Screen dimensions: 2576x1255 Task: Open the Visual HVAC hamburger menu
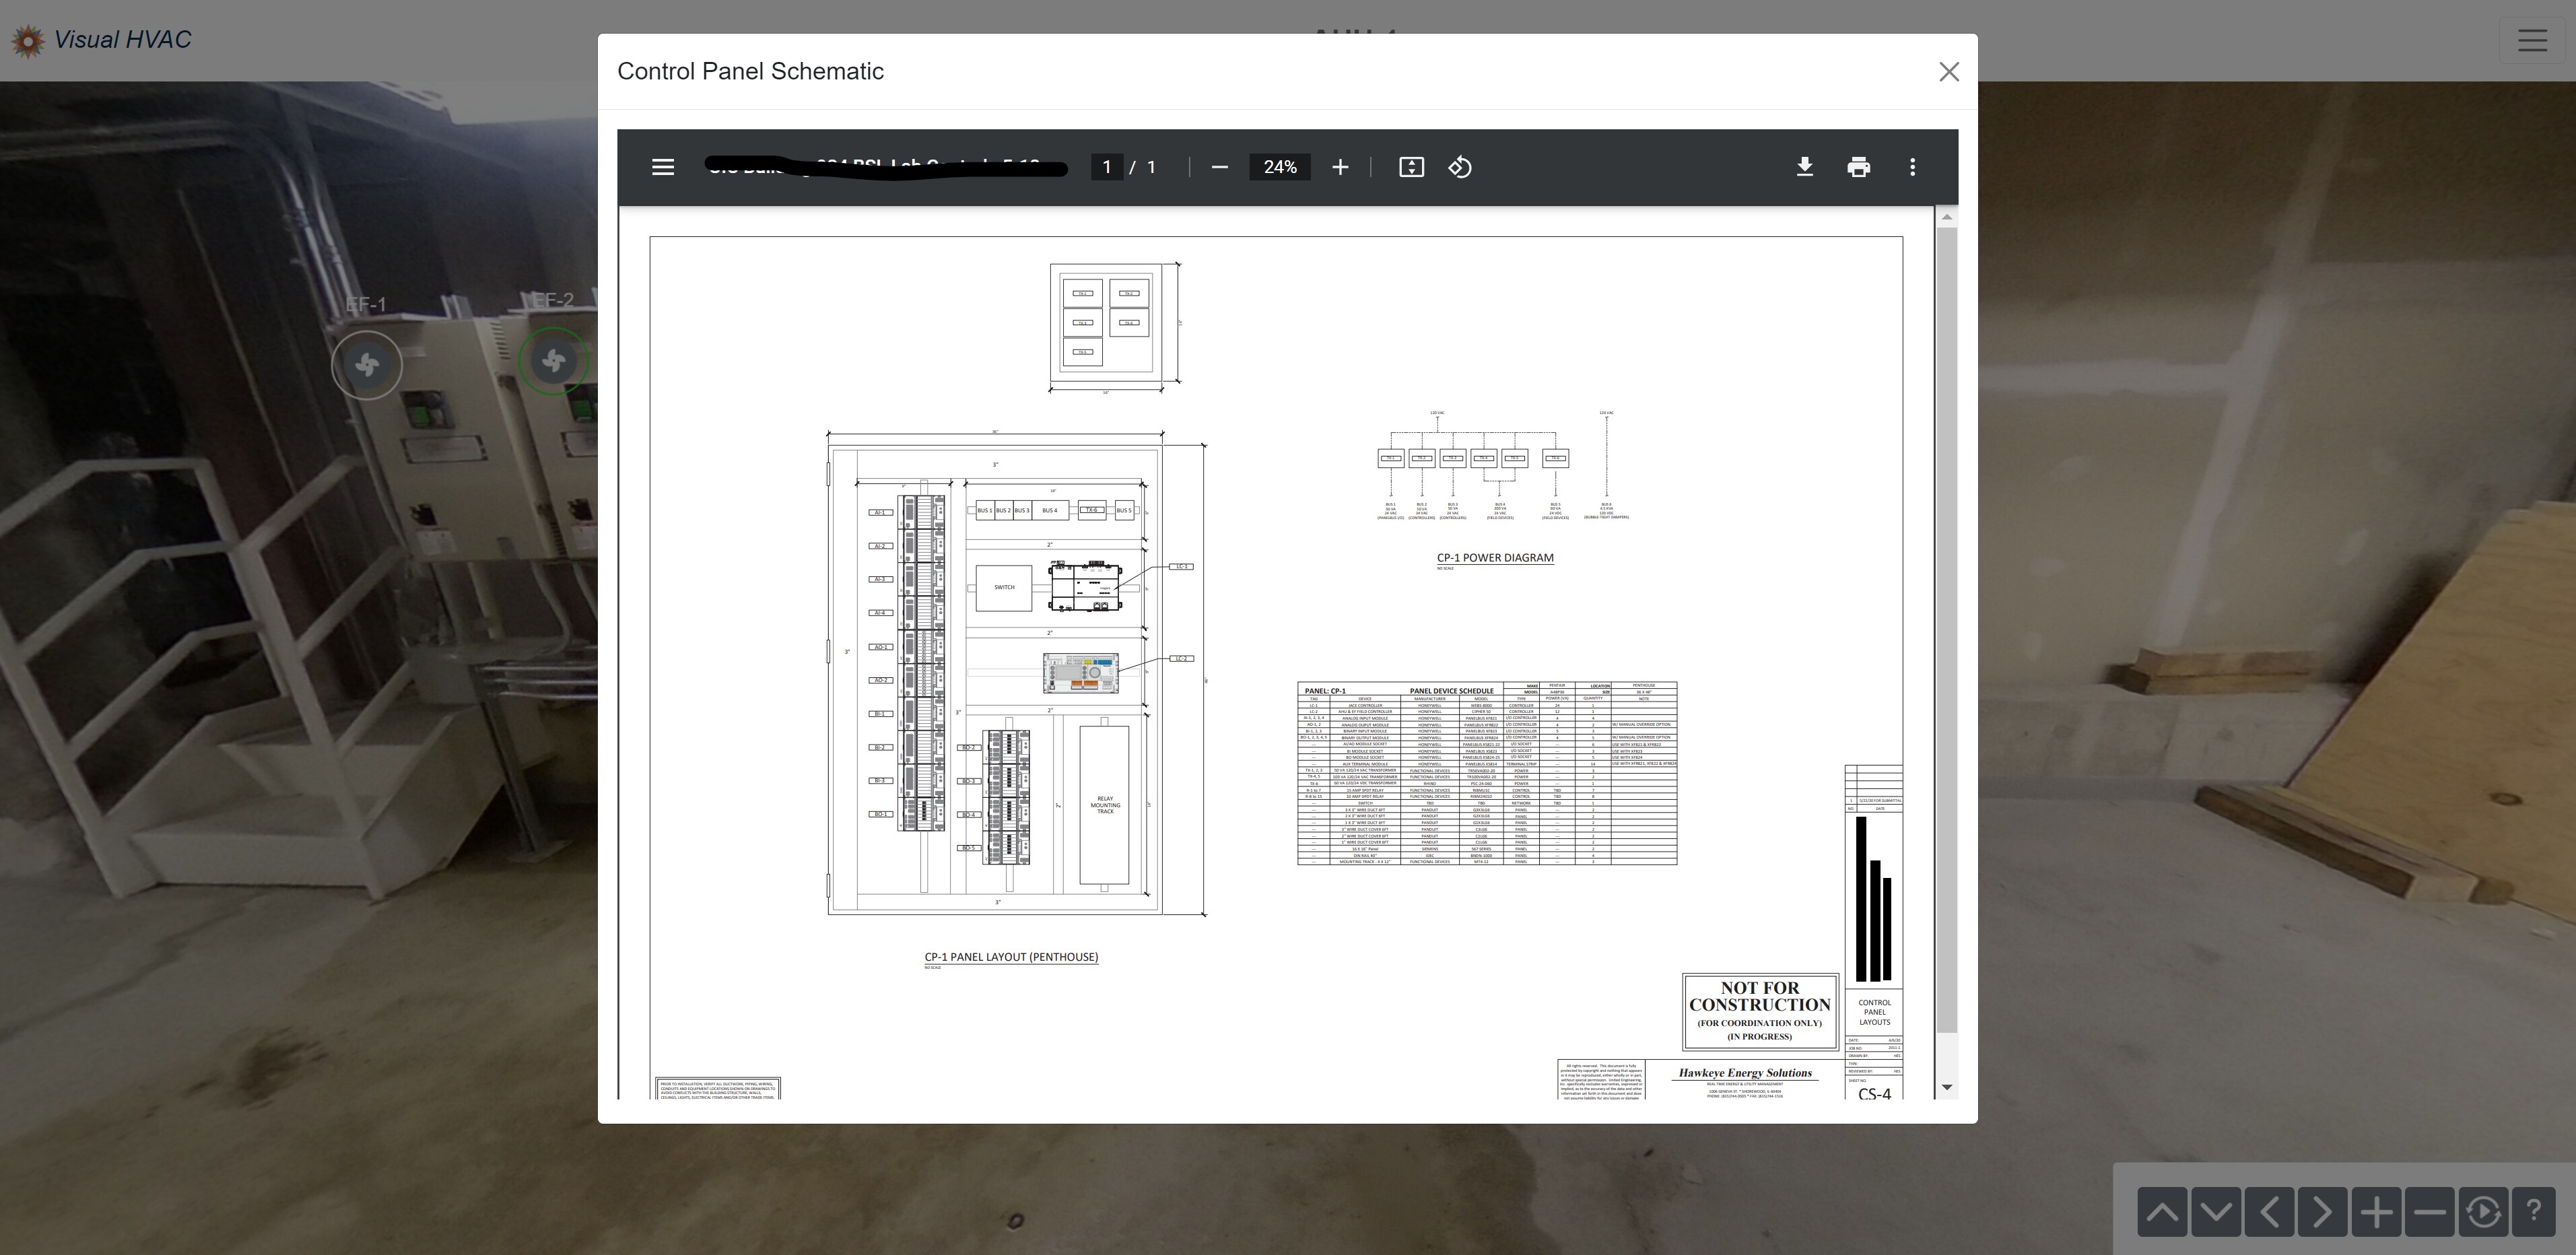point(2532,40)
